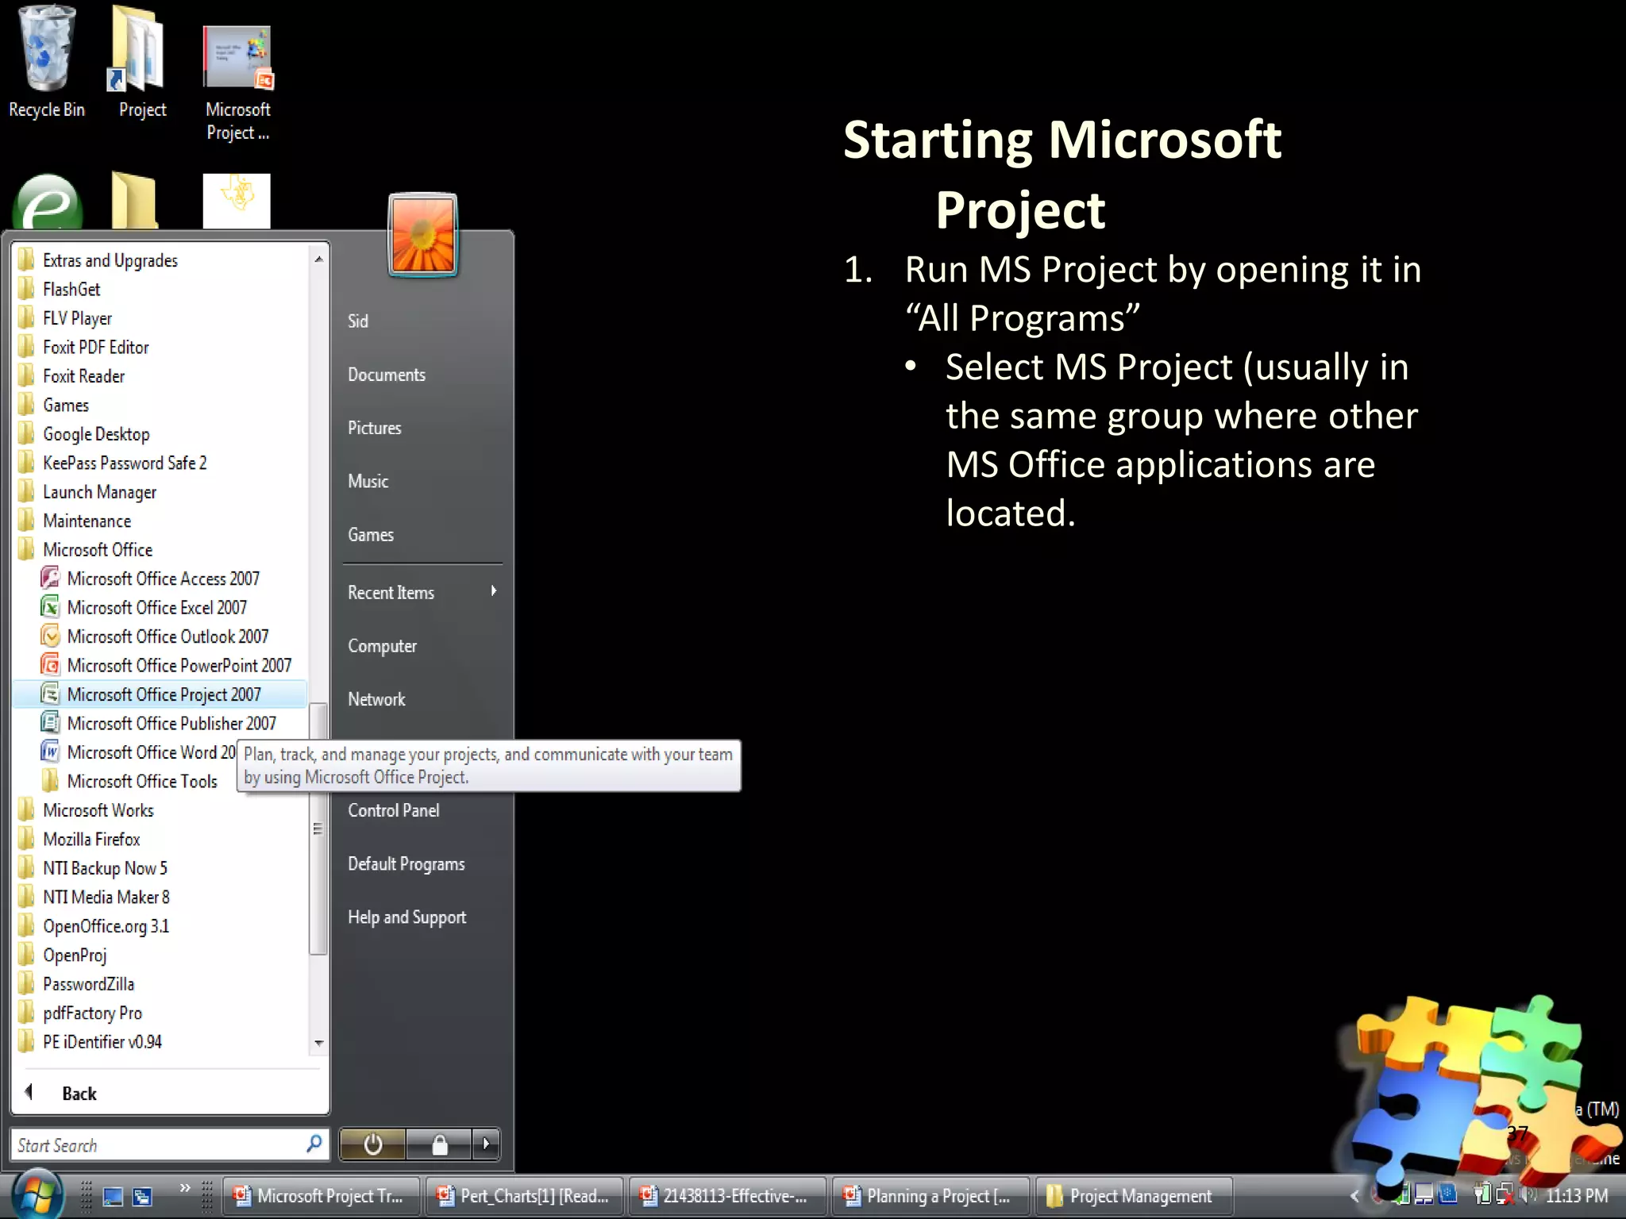
Task: Expand the Launch Manager folder
Action: tap(87, 492)
